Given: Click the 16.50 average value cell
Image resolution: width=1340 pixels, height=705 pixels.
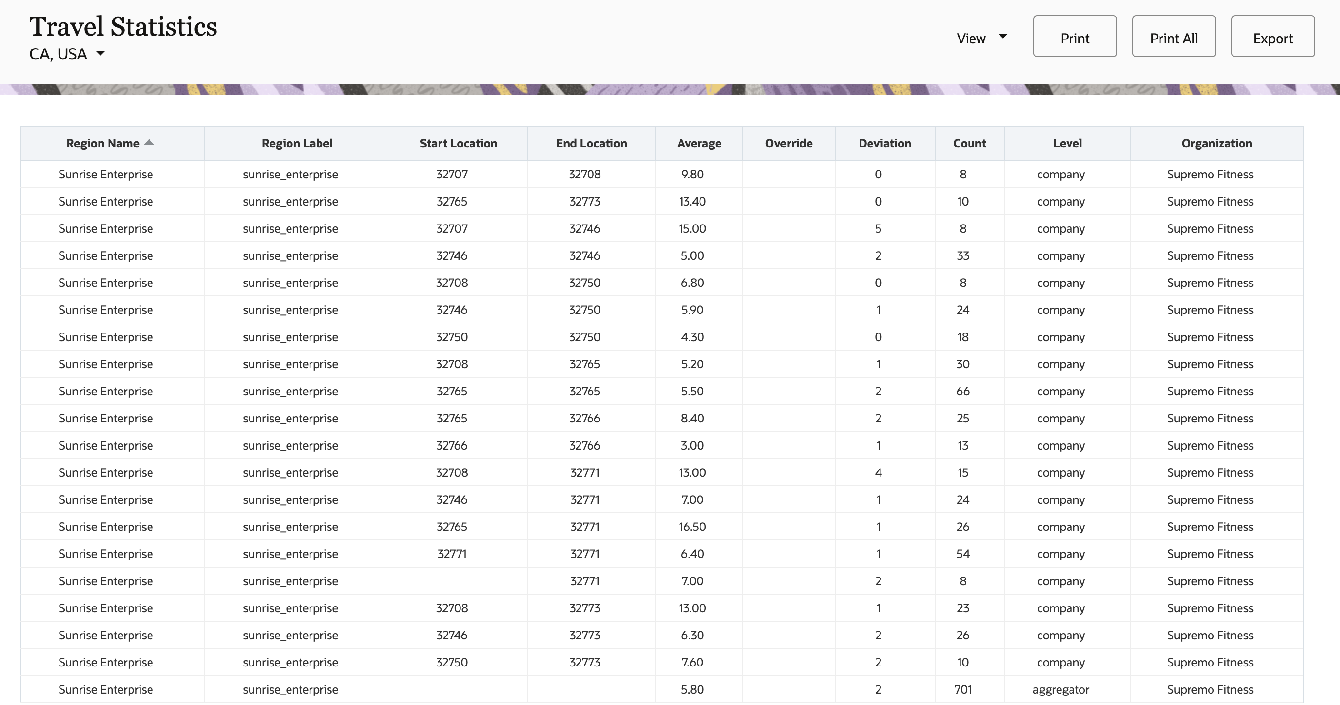Looking at the screenshot, I should point(692,527).
